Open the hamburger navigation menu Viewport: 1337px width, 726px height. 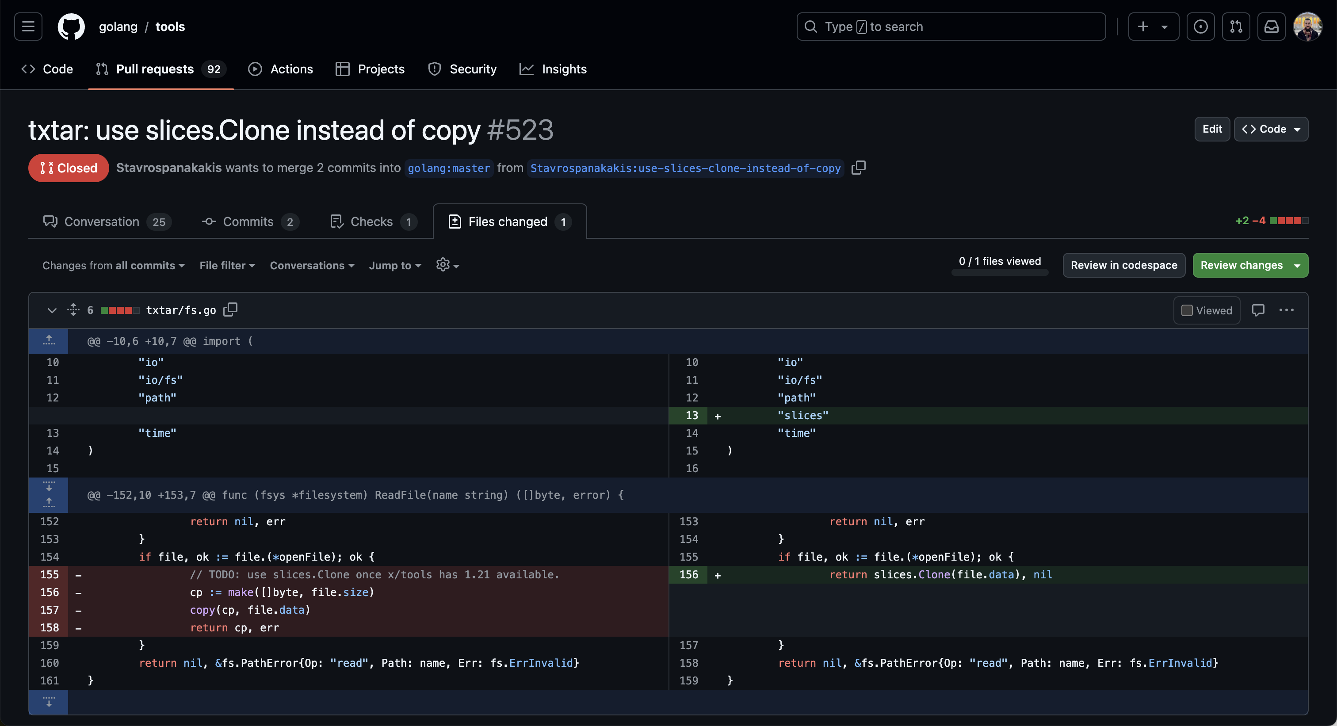[28, 27]
